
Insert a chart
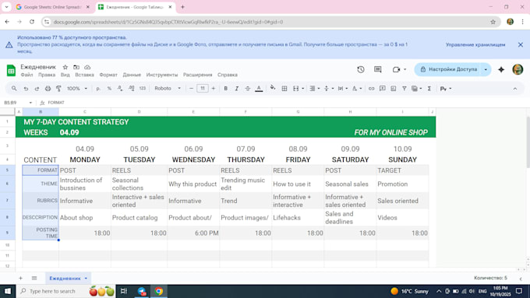point(393,89)
